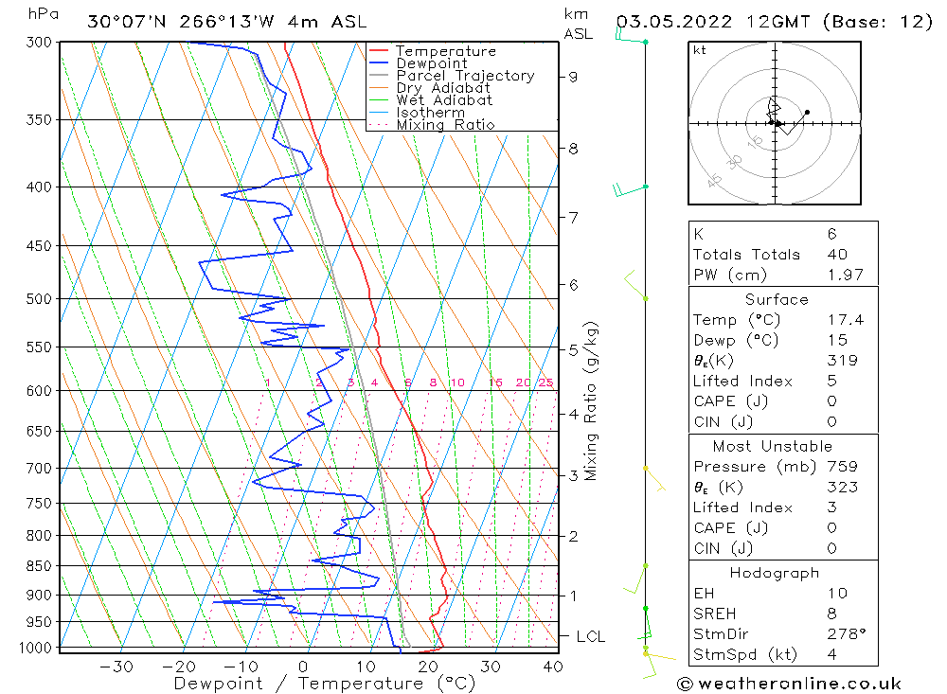Image resolution: width=947 pixels, height=694 pixels.
Task: Click CIN (J) in Surface section
Action: [x=723, y=422]
